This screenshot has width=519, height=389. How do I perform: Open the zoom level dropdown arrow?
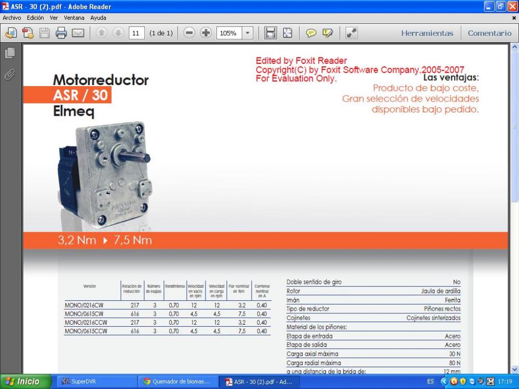(x=247, y=33)
